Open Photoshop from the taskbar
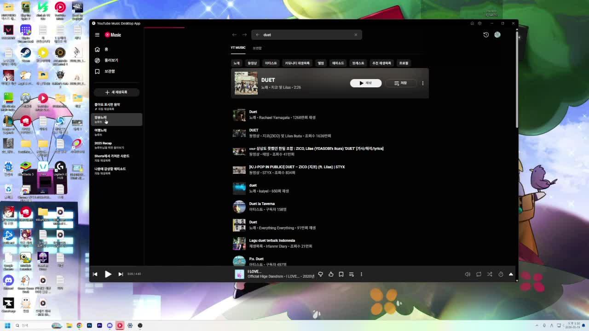This screenshot has width=589, height=331. click(x=89, y=325)
